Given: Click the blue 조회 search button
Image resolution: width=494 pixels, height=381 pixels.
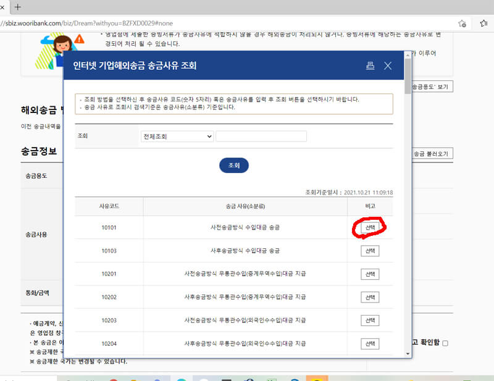Looking at the screenshot, I should [x=234, y=165].
